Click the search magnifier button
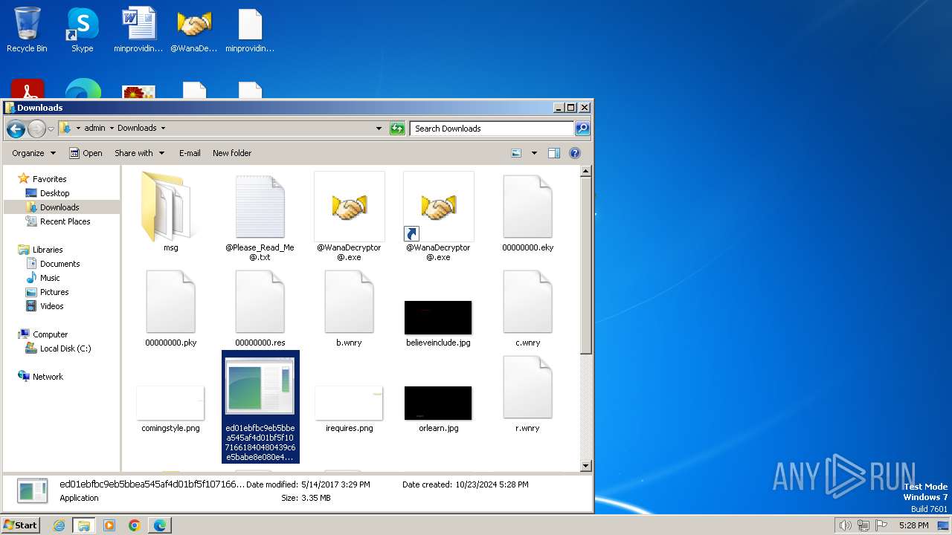 point(582,129)
